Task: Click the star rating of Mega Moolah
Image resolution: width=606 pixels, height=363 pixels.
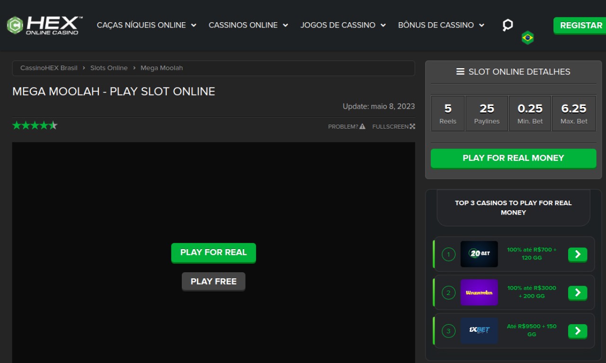Action: click(x=35, y=125)
